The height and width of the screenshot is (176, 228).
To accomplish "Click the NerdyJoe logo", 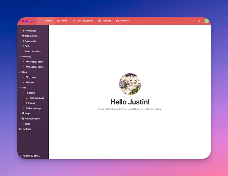I will [27, 21].
